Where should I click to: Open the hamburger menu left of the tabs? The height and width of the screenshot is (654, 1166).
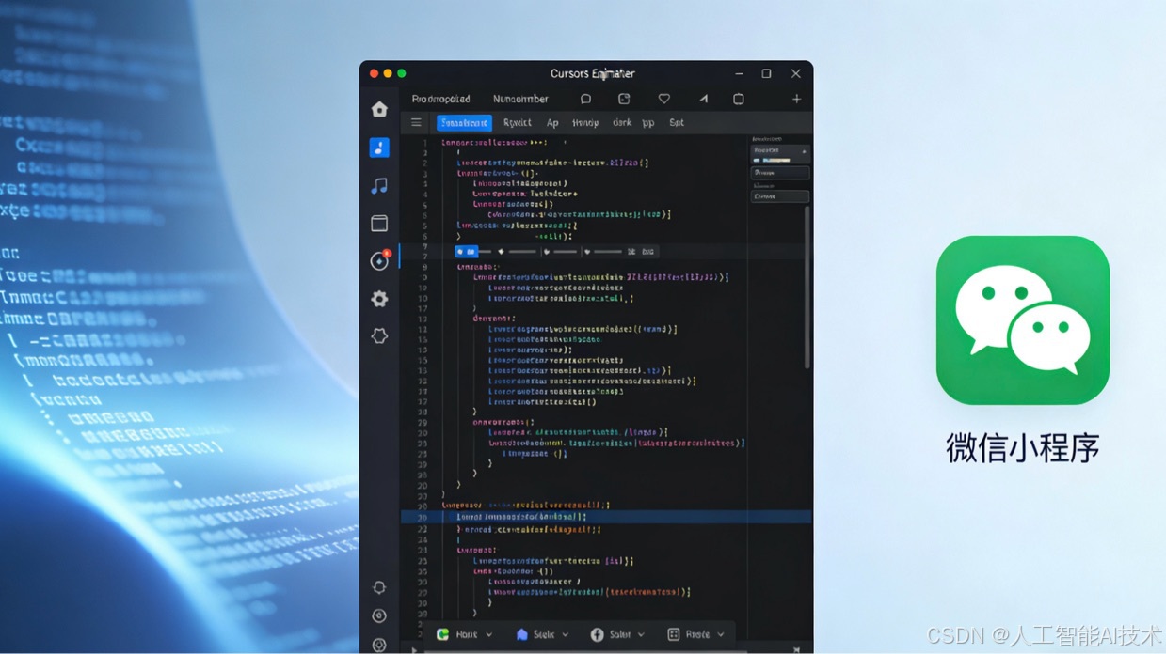click(416, 122)
